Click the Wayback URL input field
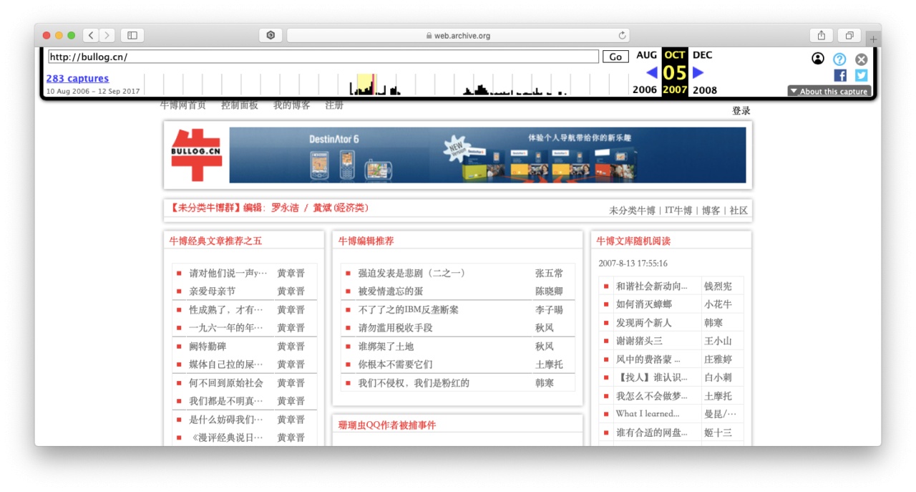This screenshot has height=492, width=916. click(x=323, y=57)
